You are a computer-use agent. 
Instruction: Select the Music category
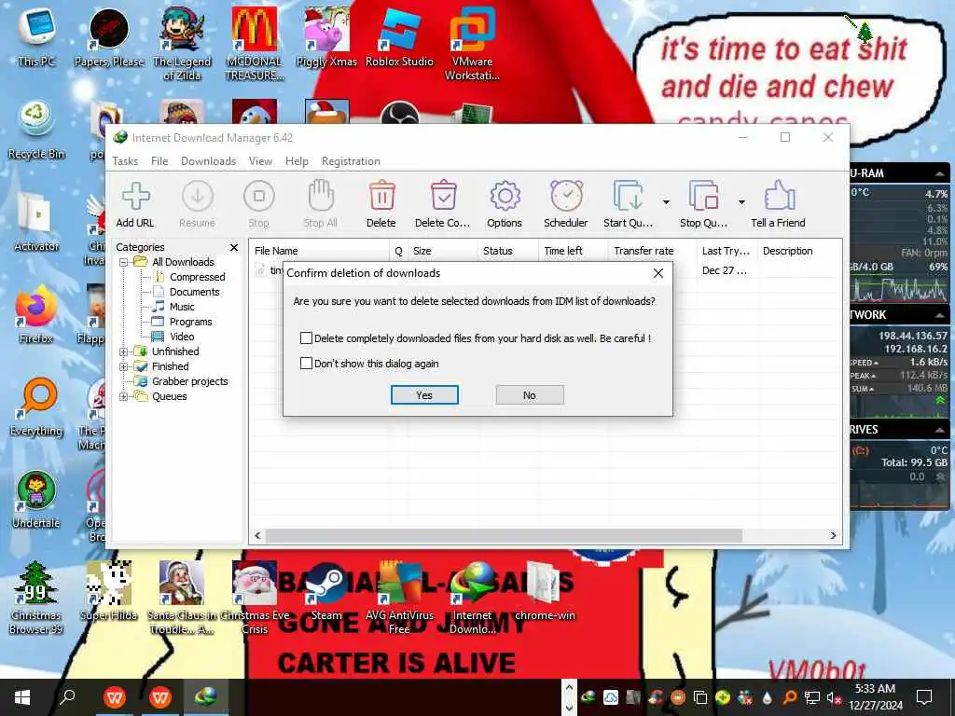point(182,307)
